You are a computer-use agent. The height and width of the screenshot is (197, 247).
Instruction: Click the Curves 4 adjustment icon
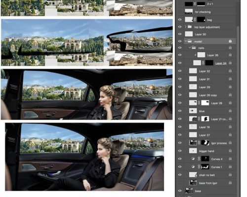click(x=193, y=159)
